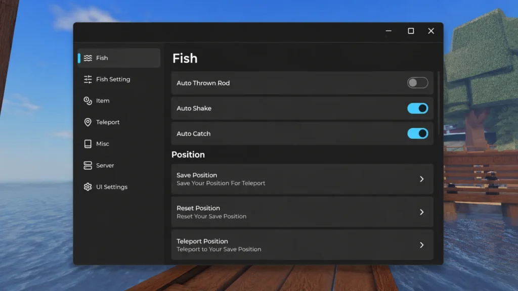This screenshot has width=518, height=291.
Task: Click the Auto Shake label
Action: [x=194, y=108]
